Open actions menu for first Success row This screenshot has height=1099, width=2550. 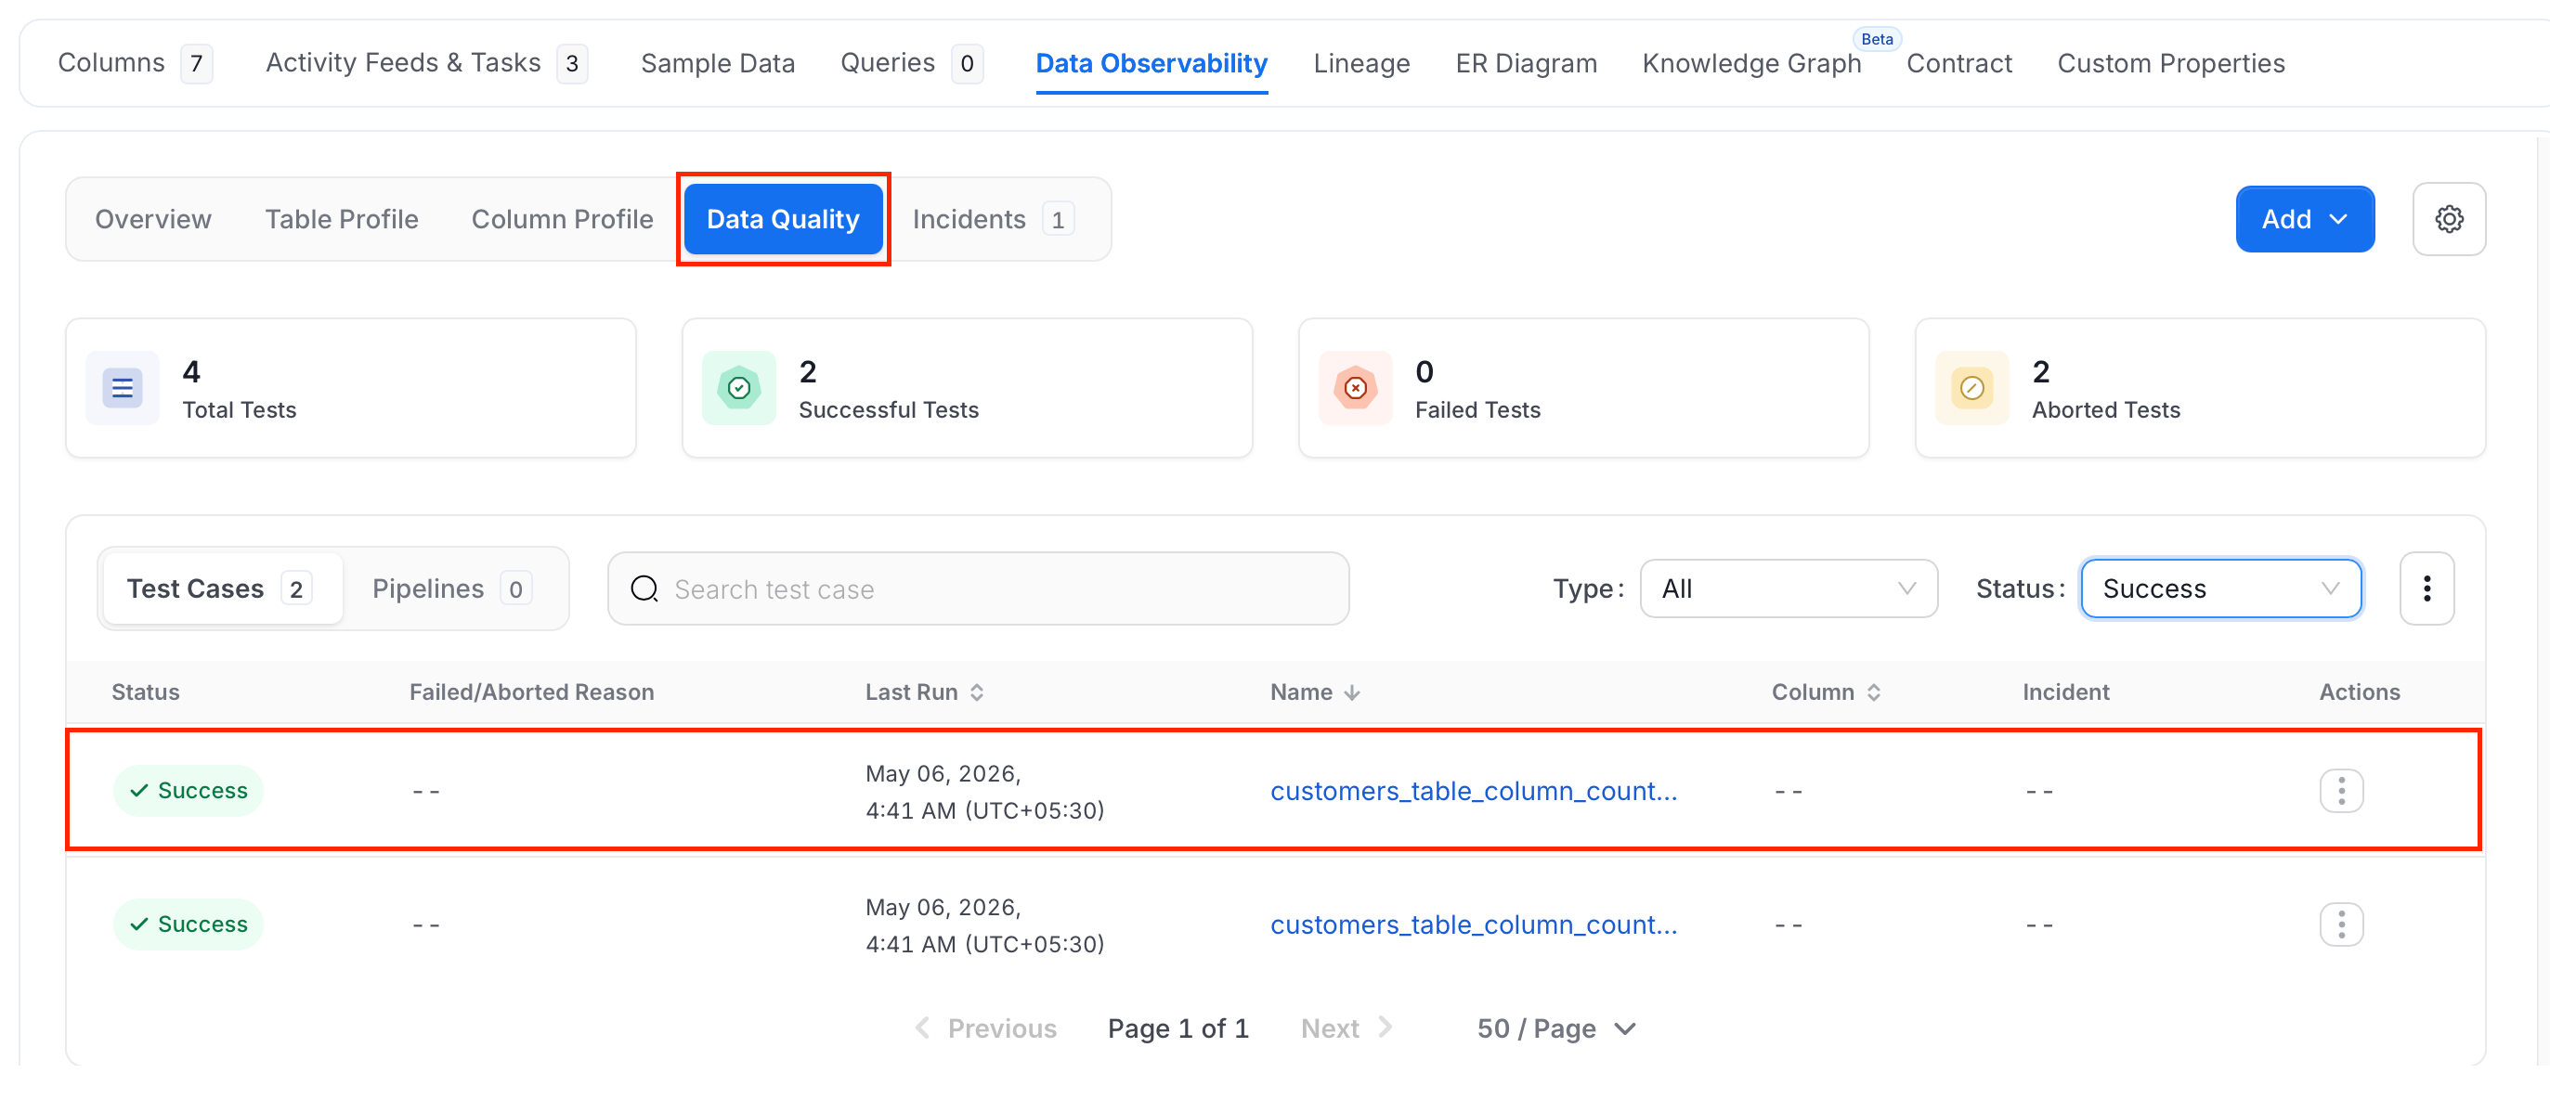tap(2341, 790)
